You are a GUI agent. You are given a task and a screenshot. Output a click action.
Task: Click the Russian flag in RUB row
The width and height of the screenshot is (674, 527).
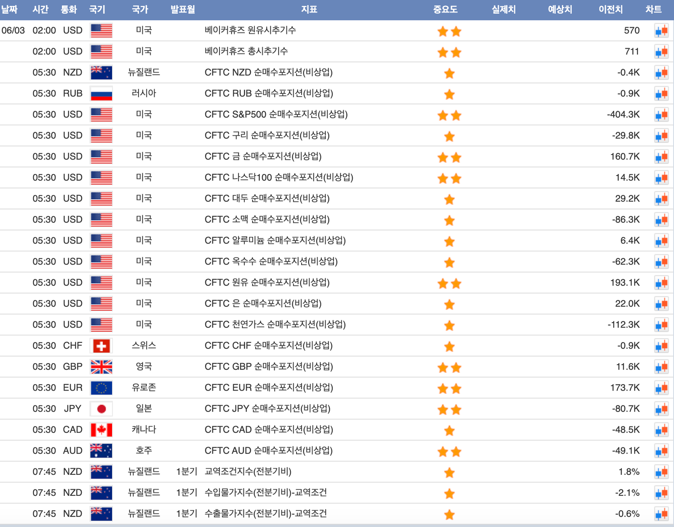pos(101,94)
